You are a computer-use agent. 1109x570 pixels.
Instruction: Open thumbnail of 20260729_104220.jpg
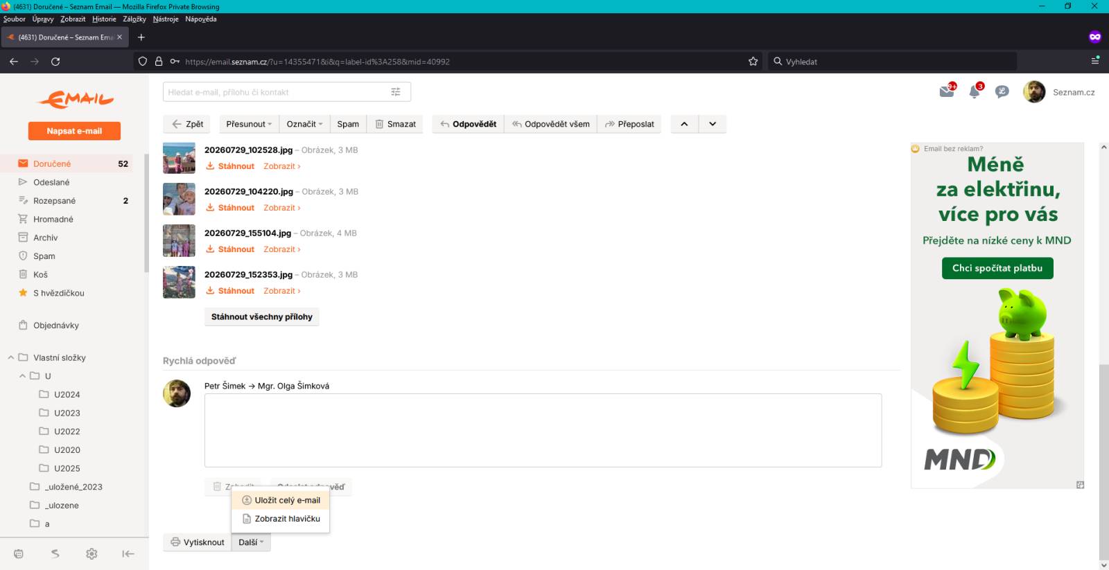coord(179,199)
